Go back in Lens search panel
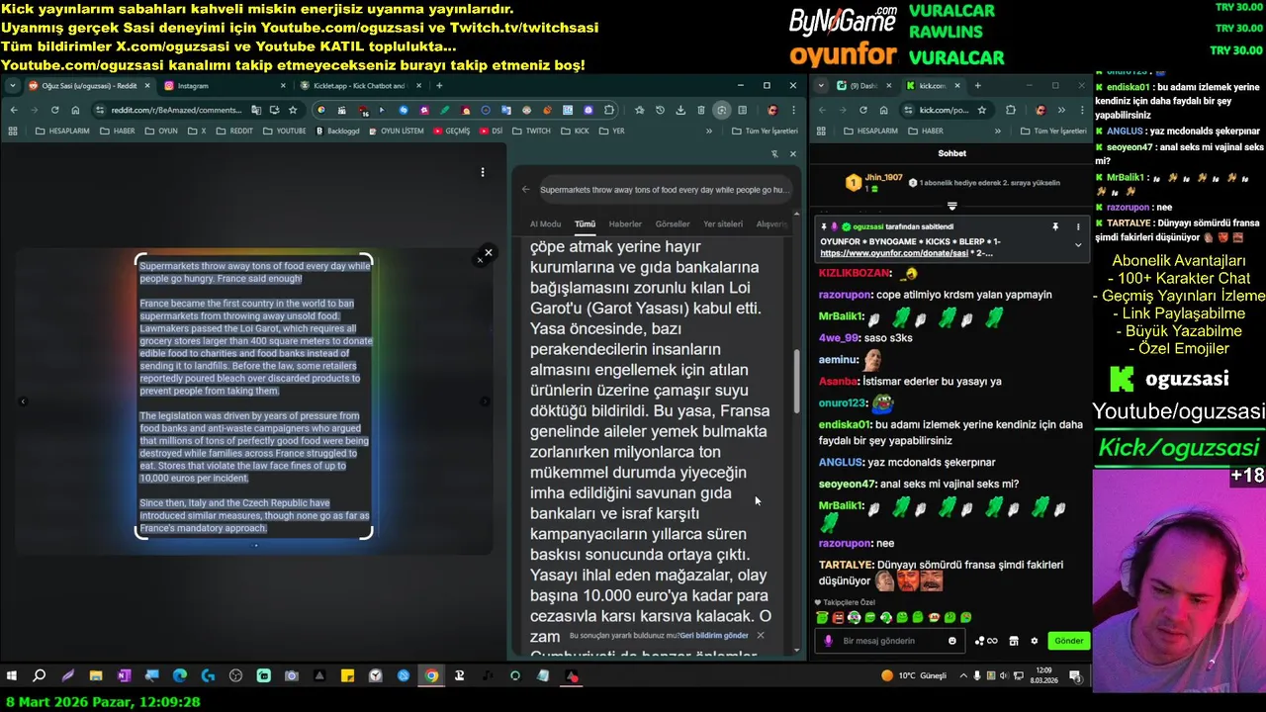 (526, 189)
